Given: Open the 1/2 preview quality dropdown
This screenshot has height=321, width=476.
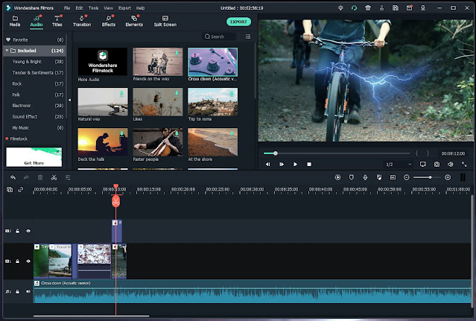Looking at the screenshot, I should pos(398,164).
